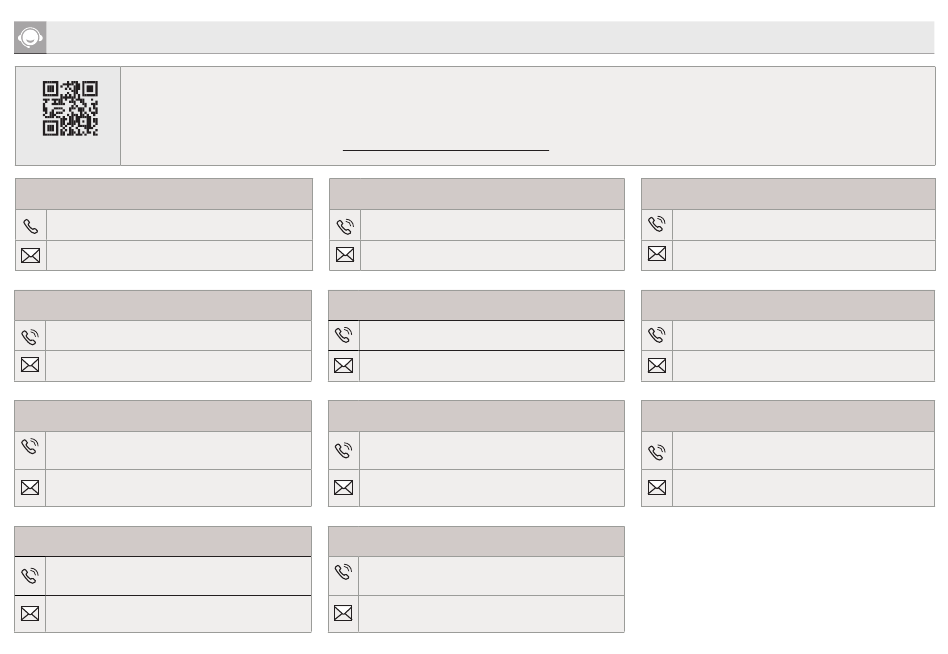Click the title bar of bottom row's left card
Image resolution: width=948 pixels, height=654 pixels.
point(163,542)
